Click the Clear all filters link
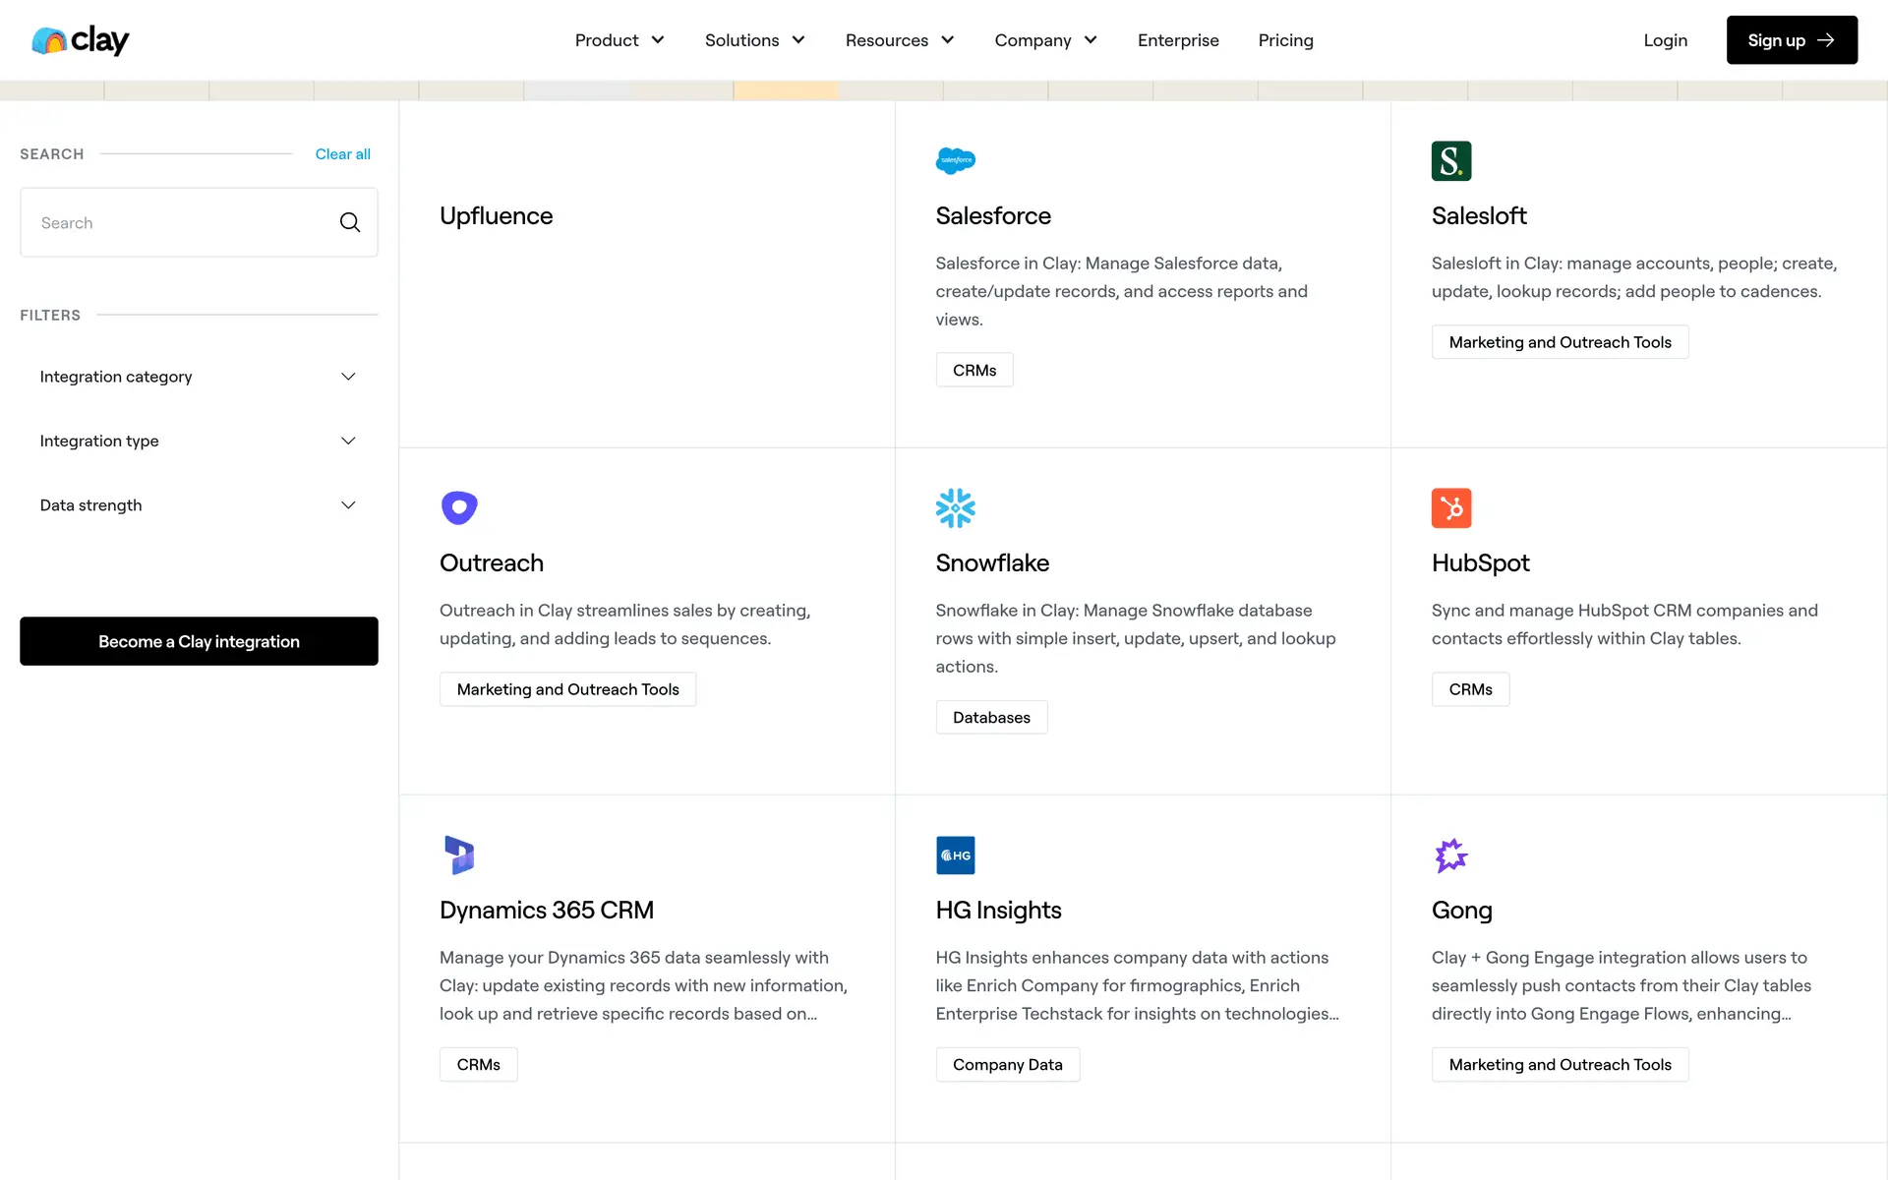 (342, 154)
